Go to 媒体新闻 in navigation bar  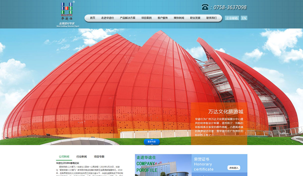[x=179, y=18]
